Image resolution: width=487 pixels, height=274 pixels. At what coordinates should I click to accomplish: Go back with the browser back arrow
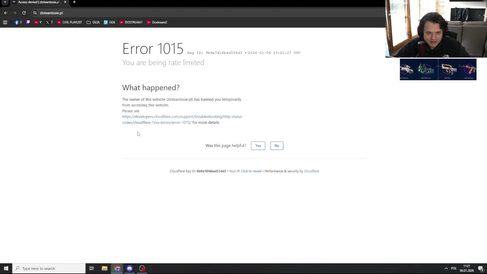pyautogui.click(x=5, y=13)
